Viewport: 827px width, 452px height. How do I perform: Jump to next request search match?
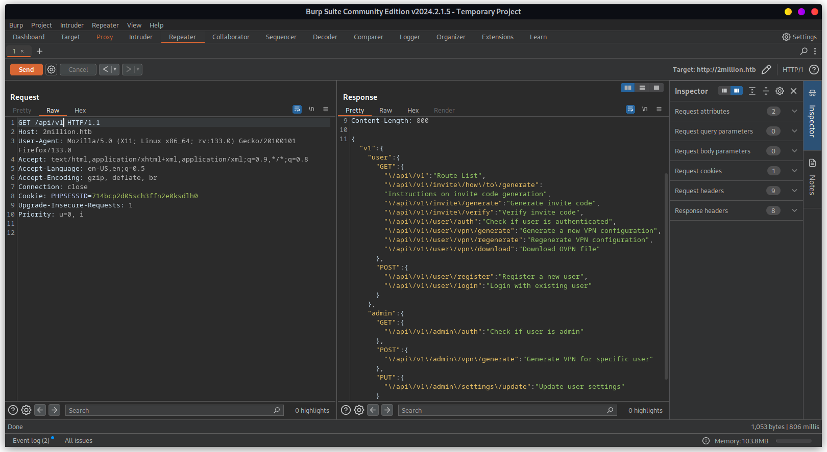tap(54, 410)
